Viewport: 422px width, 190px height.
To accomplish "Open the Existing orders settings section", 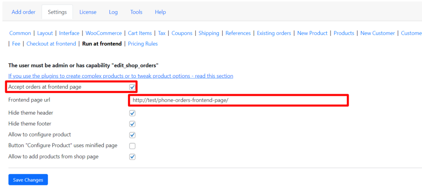I will (274, 33).
